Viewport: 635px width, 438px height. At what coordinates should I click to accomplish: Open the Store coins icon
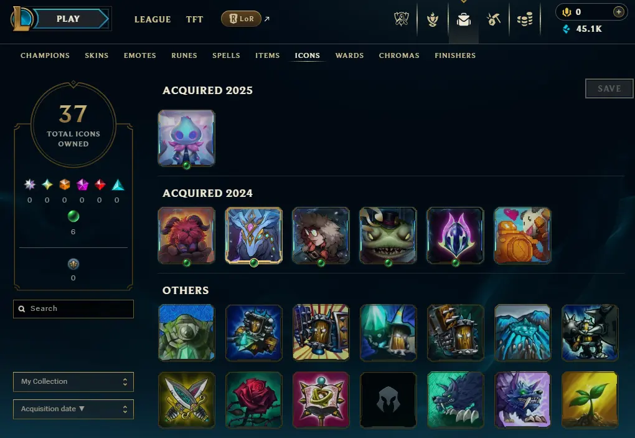point(525,19)
